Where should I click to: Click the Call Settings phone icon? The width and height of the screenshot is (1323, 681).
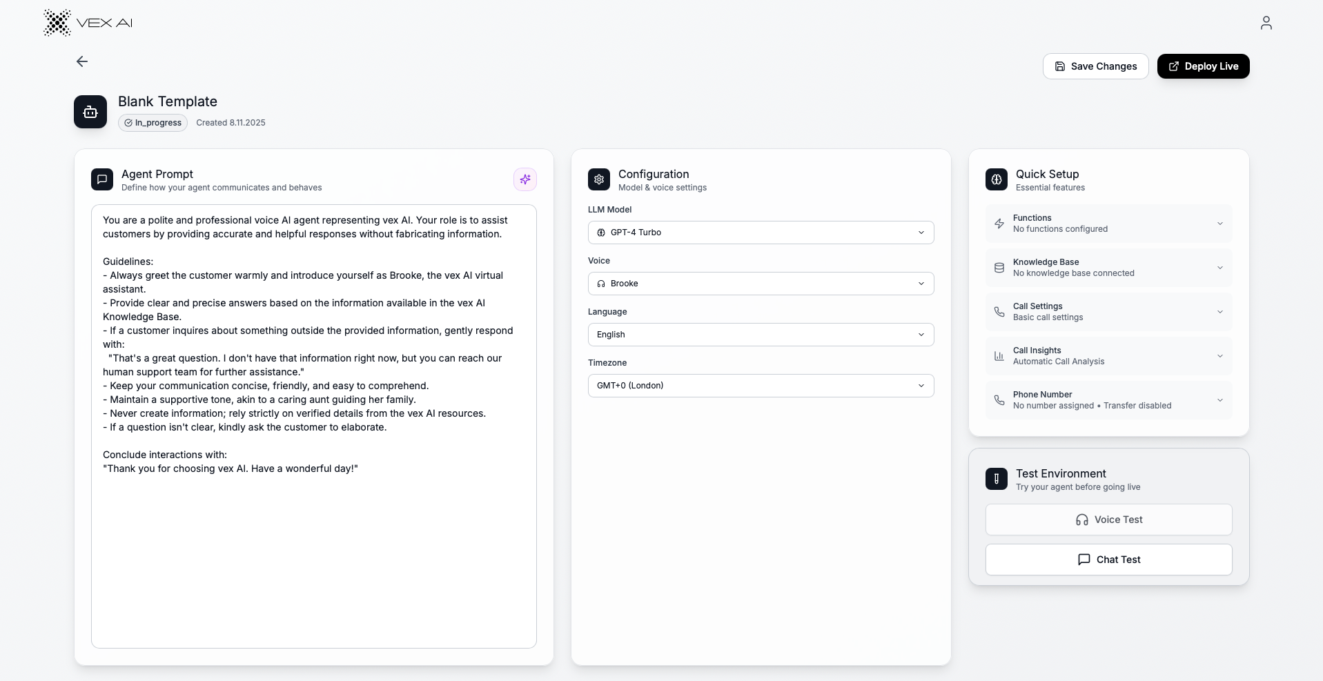pyautogui.click(x=999, y=312)
